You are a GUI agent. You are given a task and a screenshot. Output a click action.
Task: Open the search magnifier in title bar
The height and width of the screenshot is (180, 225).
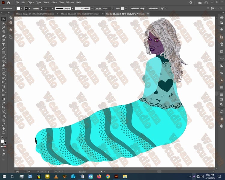coord(191,3)
